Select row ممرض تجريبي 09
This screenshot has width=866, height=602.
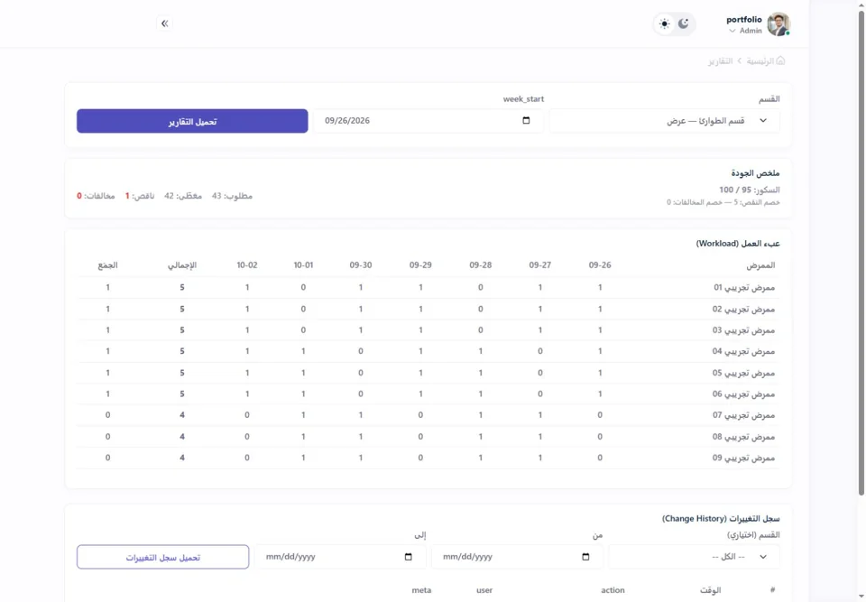(x=428, y=458)
